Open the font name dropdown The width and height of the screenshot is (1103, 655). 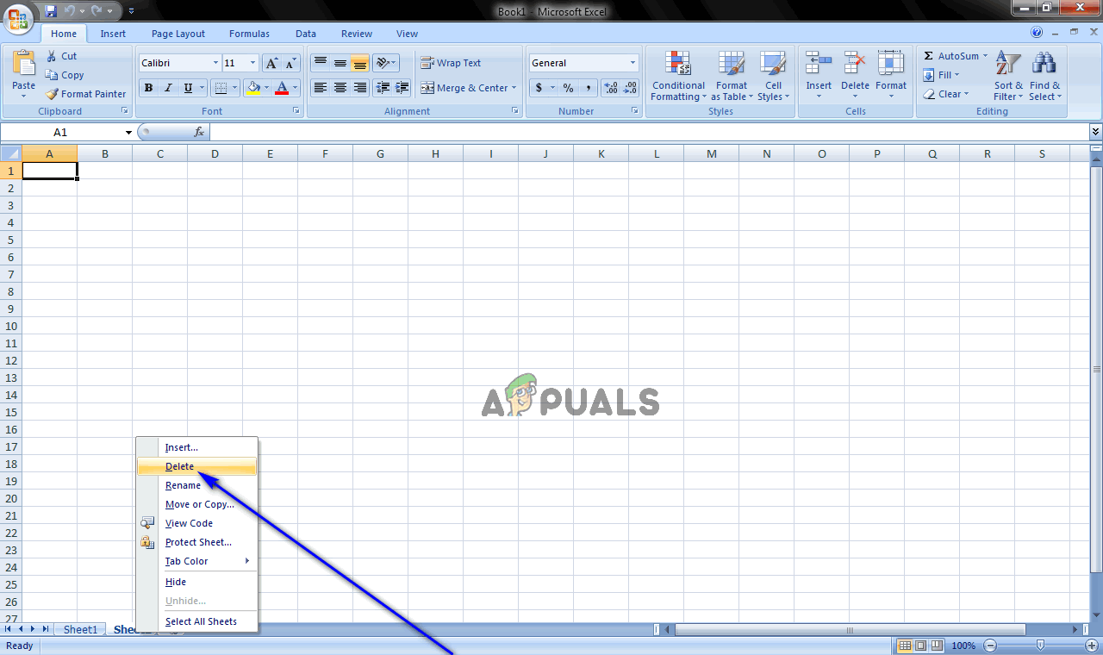(215, 63)
